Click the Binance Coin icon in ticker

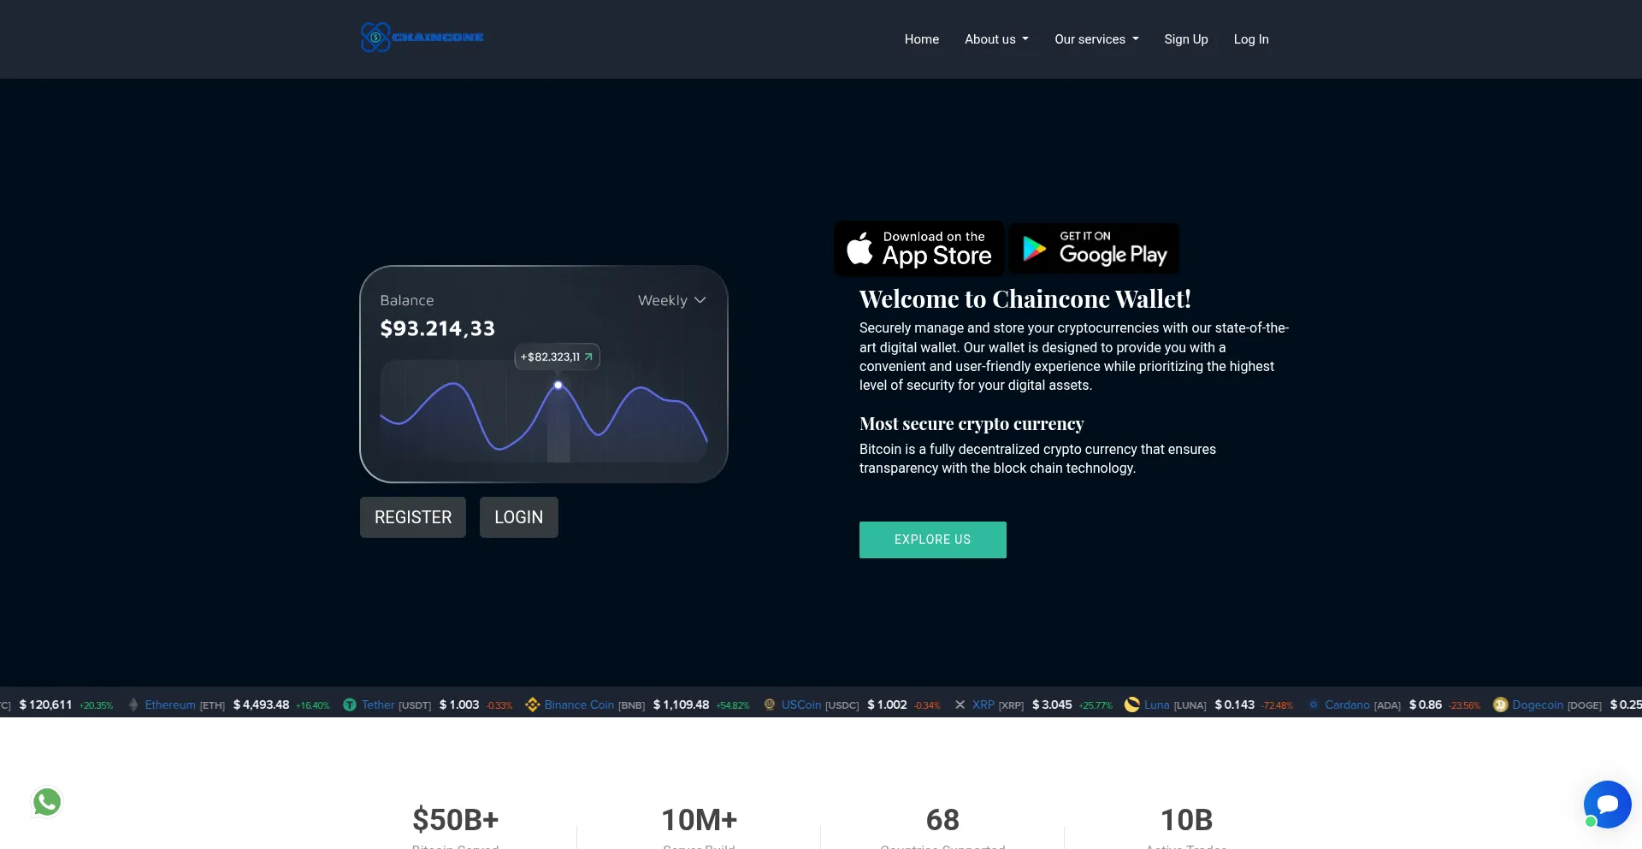point(532,705)
